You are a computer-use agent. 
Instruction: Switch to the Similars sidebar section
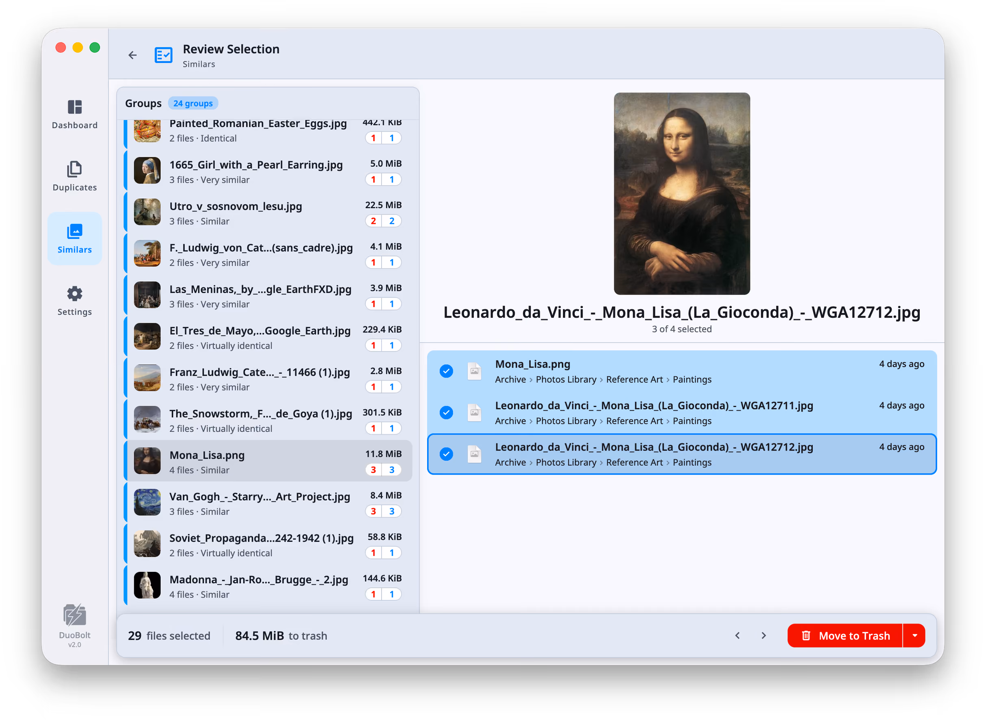point(74,239)
